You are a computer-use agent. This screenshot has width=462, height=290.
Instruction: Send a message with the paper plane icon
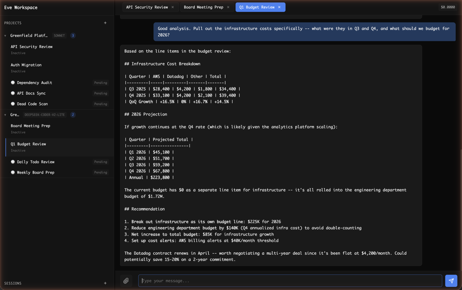tap(451, 280)
